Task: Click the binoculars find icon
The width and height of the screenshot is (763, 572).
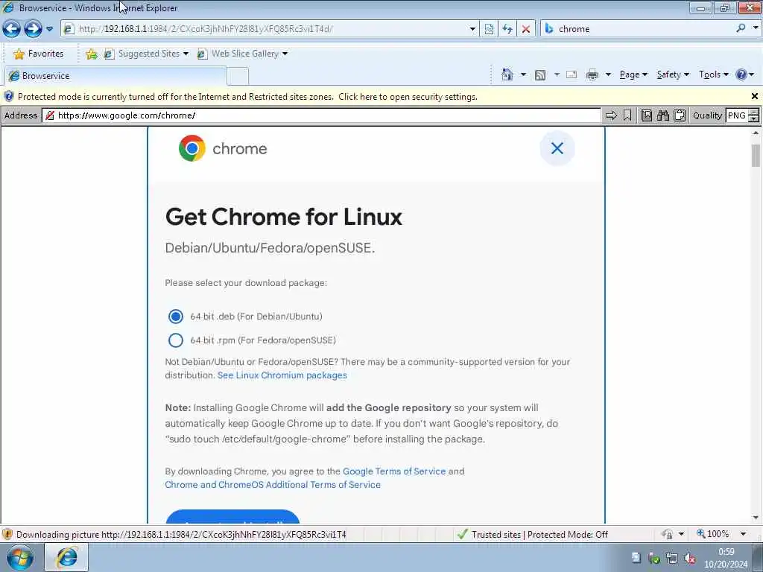Action: [x=662, y=115]
